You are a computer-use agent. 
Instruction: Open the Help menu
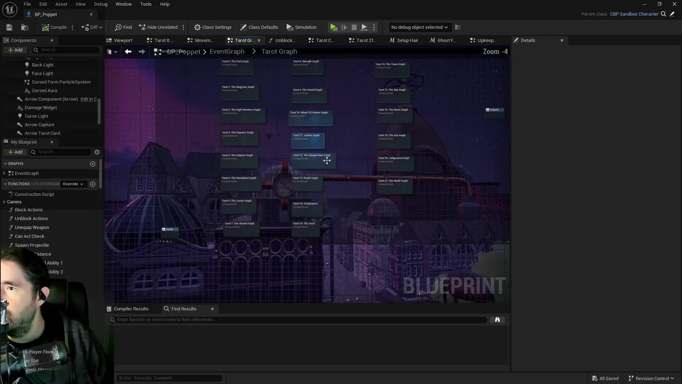click(165, 4)
